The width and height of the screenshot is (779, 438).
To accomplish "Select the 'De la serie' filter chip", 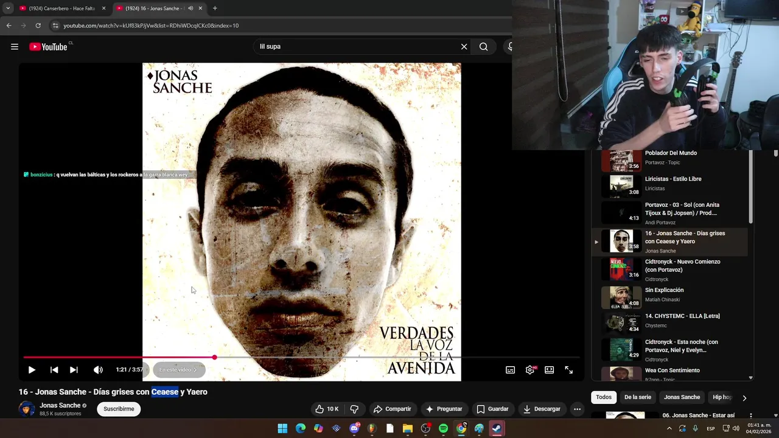I will coord(637,397).
